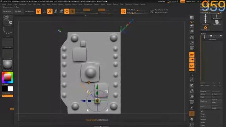
Task: Expand the Extract sub-palette
Action: tap(203, 125)
